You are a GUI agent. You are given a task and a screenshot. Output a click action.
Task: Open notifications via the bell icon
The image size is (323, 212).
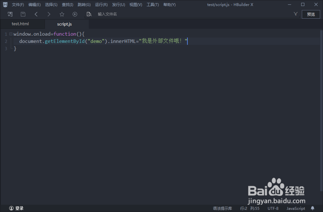312,208
